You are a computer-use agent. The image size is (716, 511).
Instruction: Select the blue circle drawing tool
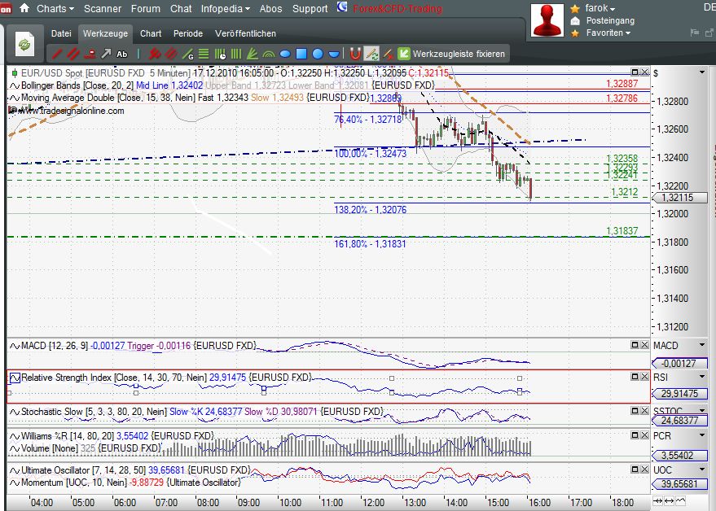tap(318, 54)
